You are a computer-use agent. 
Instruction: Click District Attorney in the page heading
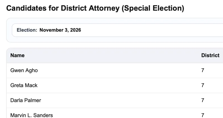[90, 8]
